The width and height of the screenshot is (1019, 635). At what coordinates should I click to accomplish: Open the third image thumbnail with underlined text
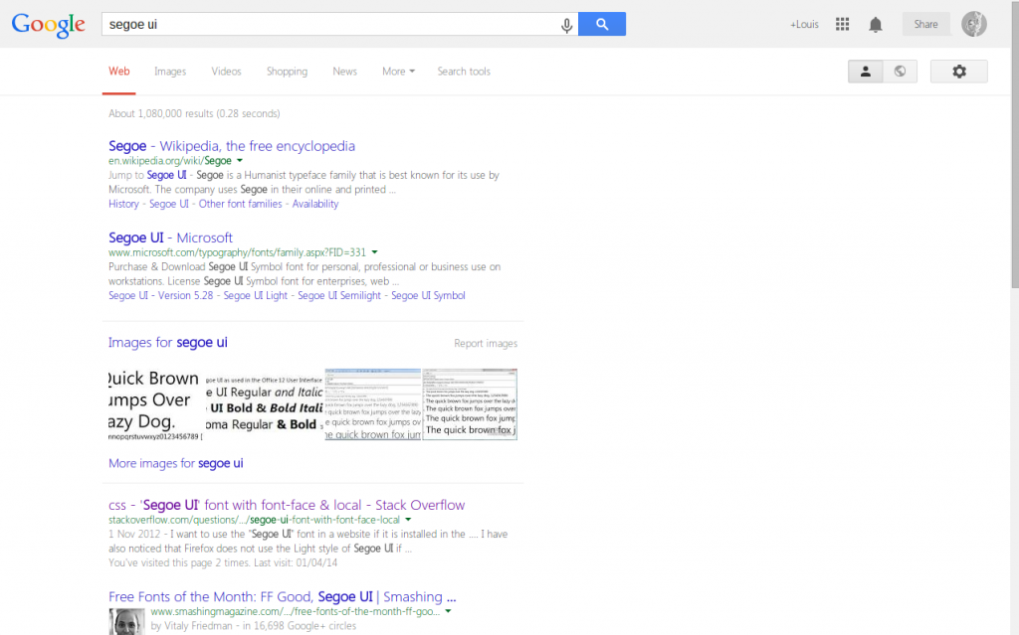click(373, 404)
